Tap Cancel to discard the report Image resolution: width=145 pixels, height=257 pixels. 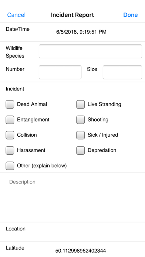(16, 15)
